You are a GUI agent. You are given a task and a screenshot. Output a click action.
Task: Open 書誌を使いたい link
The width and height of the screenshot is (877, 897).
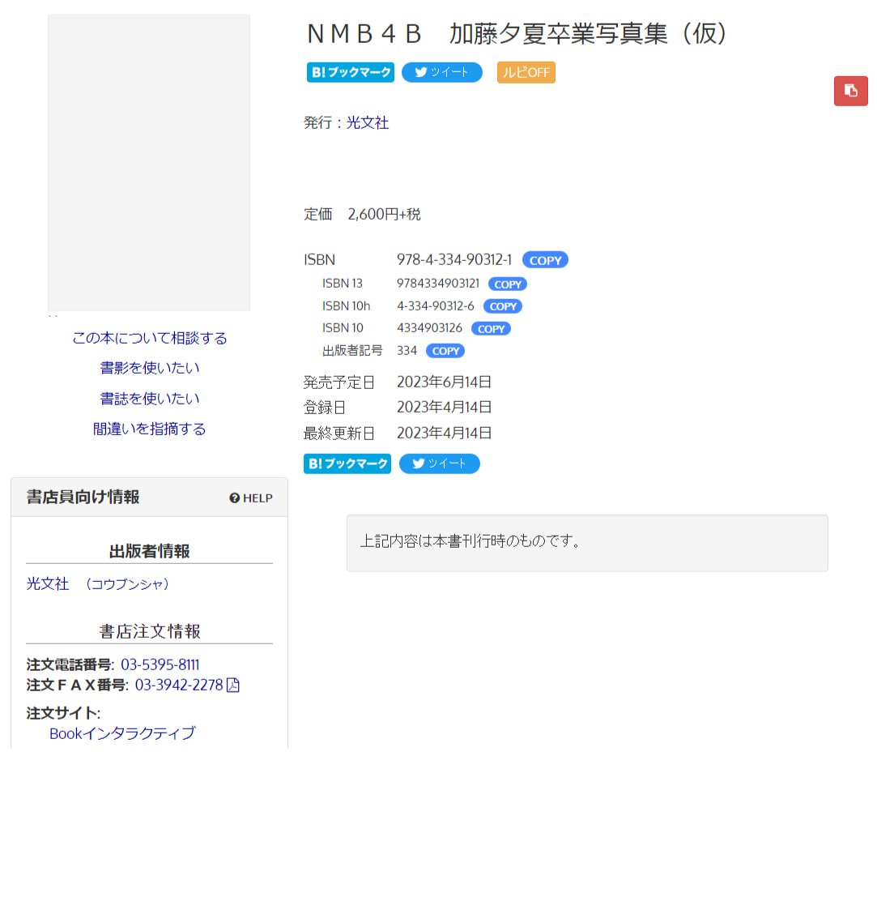pyautogui.click(x=149, y=398)
